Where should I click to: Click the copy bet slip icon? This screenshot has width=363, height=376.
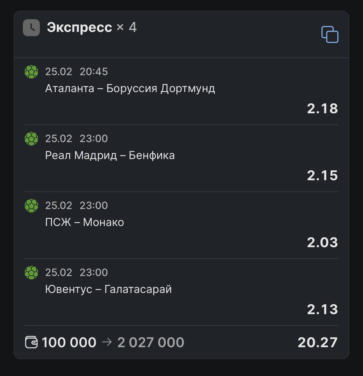(330, 34)
